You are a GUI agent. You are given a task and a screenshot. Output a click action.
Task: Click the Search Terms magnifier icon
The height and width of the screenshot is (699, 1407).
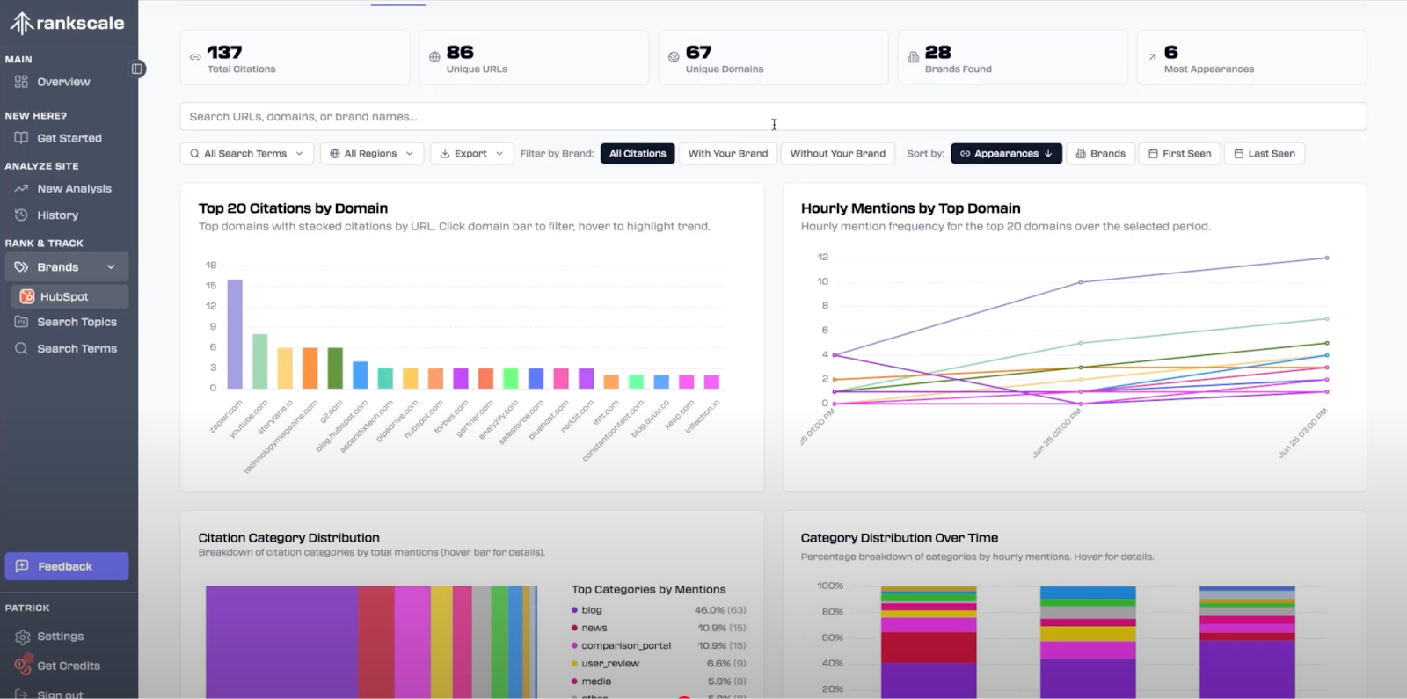coord(21,348)
